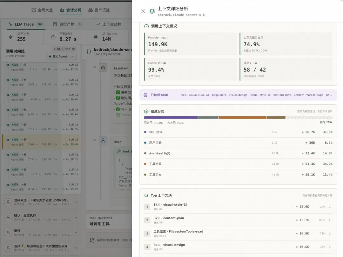The height and width of the screenshot is (257, 343).
Task: Open the 全局大盘 tab
Action: point(42,10)
